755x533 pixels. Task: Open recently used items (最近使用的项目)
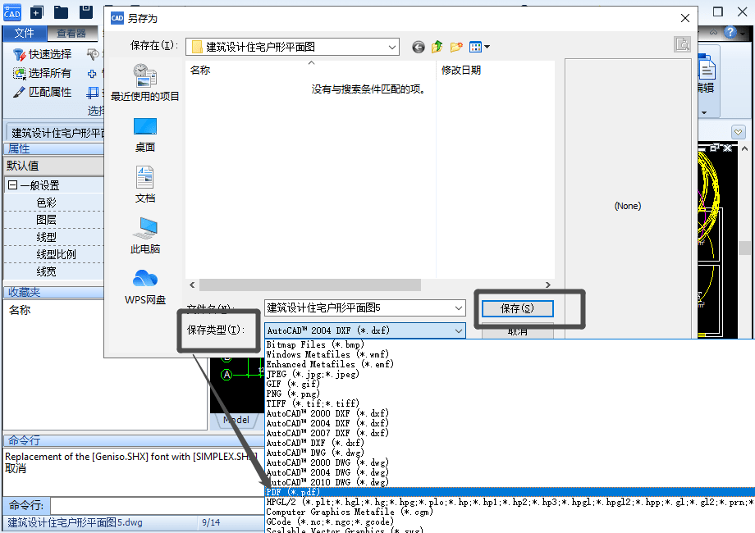[x=145, y=82]
